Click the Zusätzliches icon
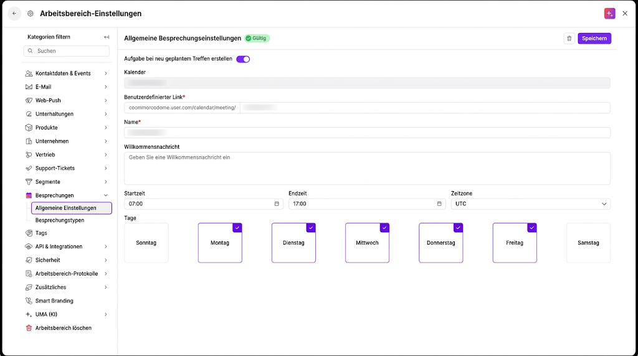The image size is (638, 356). (29, 288)
